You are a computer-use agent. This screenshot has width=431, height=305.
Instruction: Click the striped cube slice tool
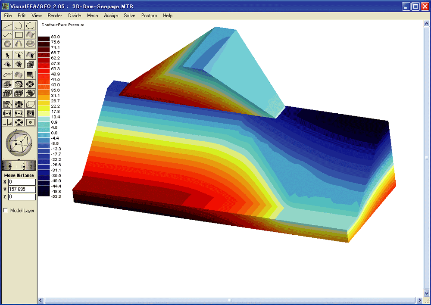coord(7,93)
